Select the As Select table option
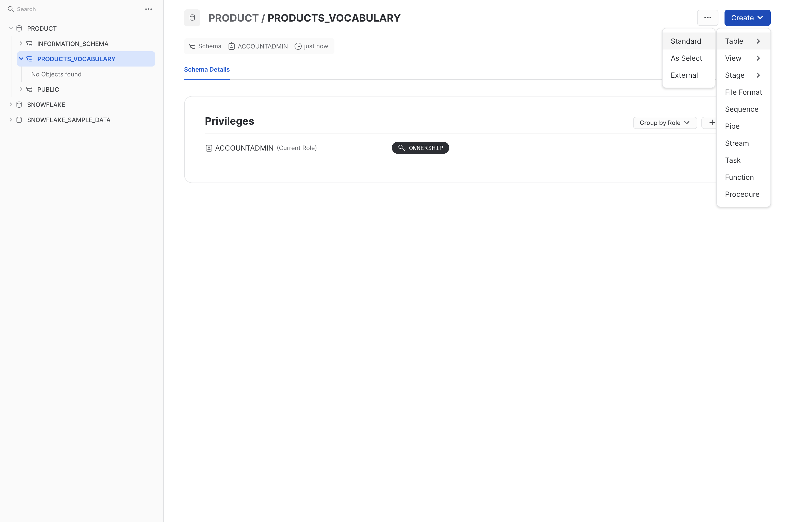The width and height of the screenshot is (788, 522). coord(686,58)
